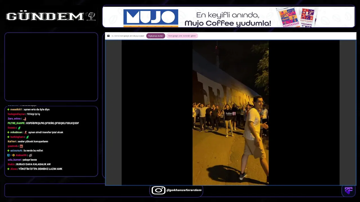Click the emote after Atakan96

point(30,155)
